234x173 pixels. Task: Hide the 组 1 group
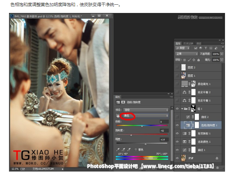[177, 109]
